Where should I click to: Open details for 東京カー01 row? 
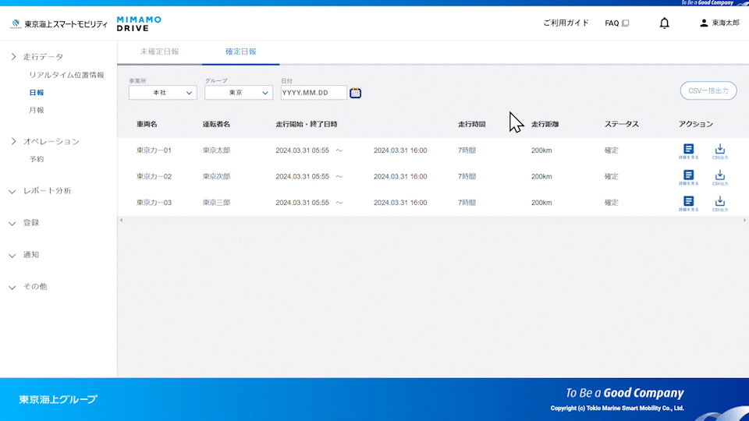[x=688, y=151]
